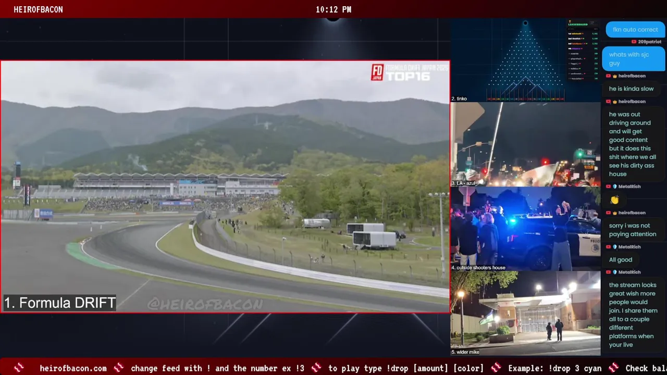Click the '5. wider mike' label

click(465, 352)
